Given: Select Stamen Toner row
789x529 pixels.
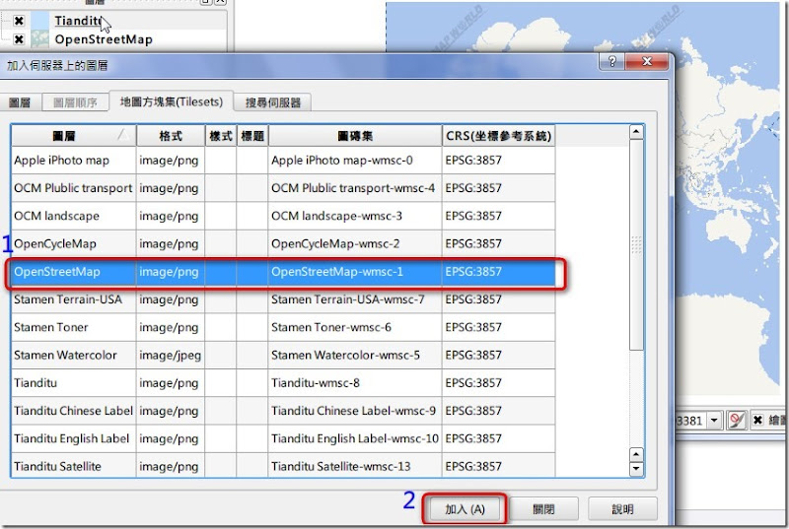Looking at the screenshot, I should [283, 327].
